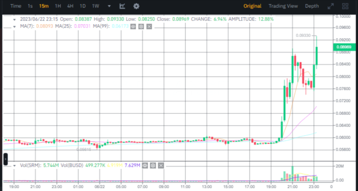Image resolution: width=358 pixels, height=191 pixels.
Task: Collapse the Vol(SRM) legend arrow
Action: (x=15, y=166)
